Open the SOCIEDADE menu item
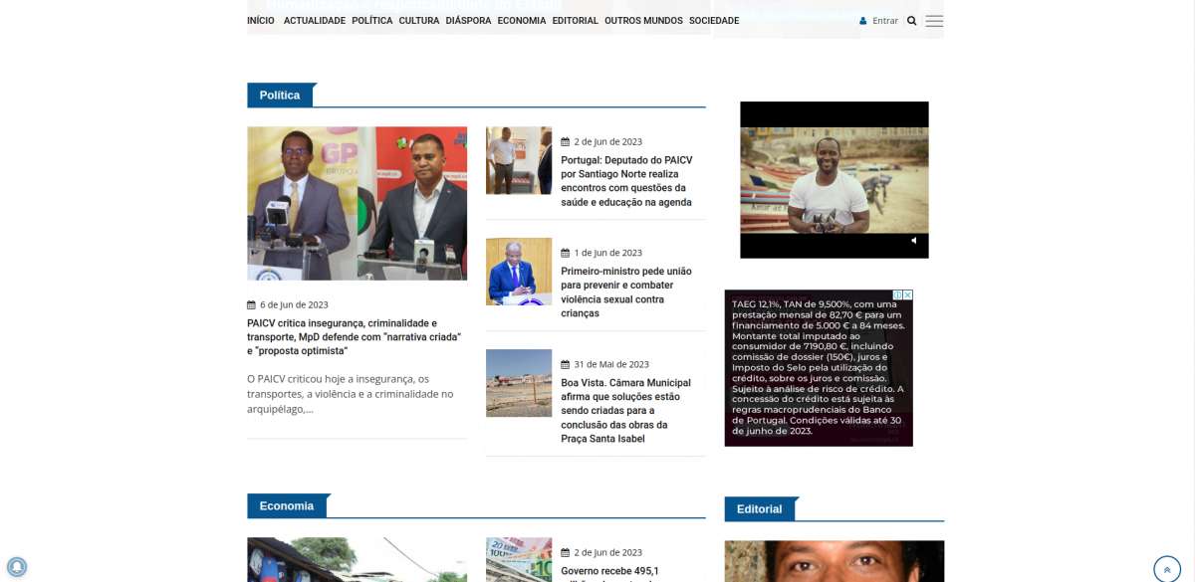The height and width of the screenshot is (582, 1195). tap(714, 21)
